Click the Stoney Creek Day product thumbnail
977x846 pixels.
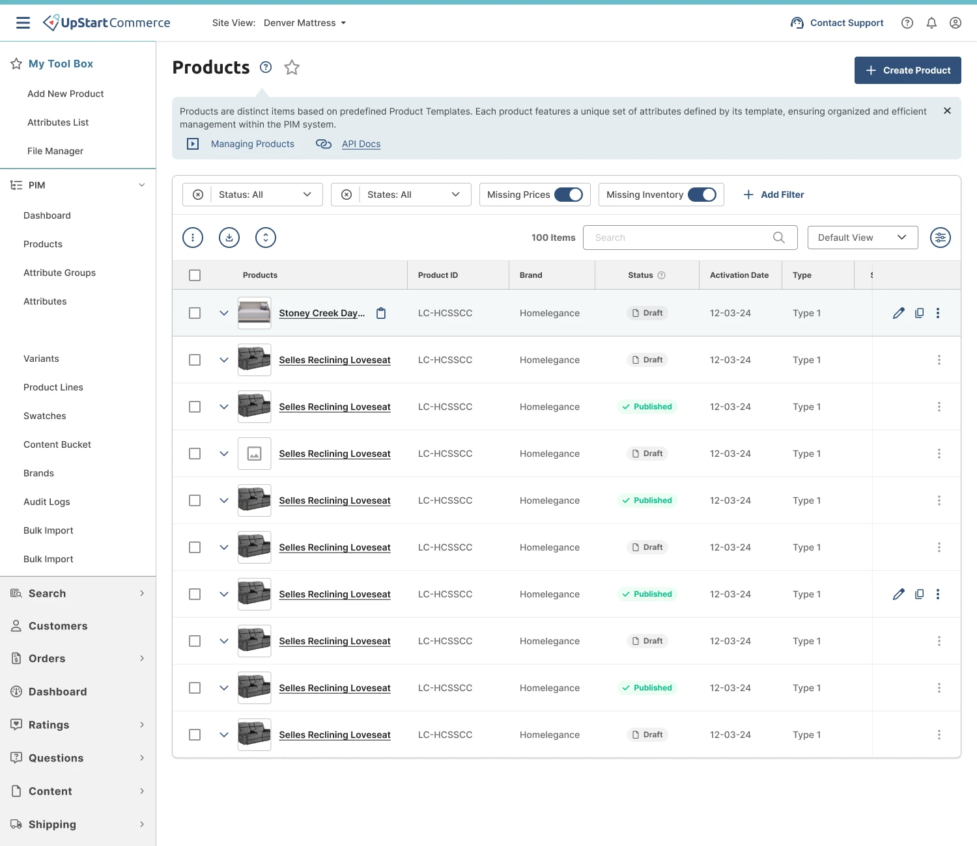point(254,313)
